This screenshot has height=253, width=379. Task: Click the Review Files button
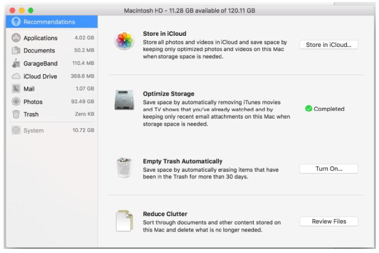coord(329,221)
